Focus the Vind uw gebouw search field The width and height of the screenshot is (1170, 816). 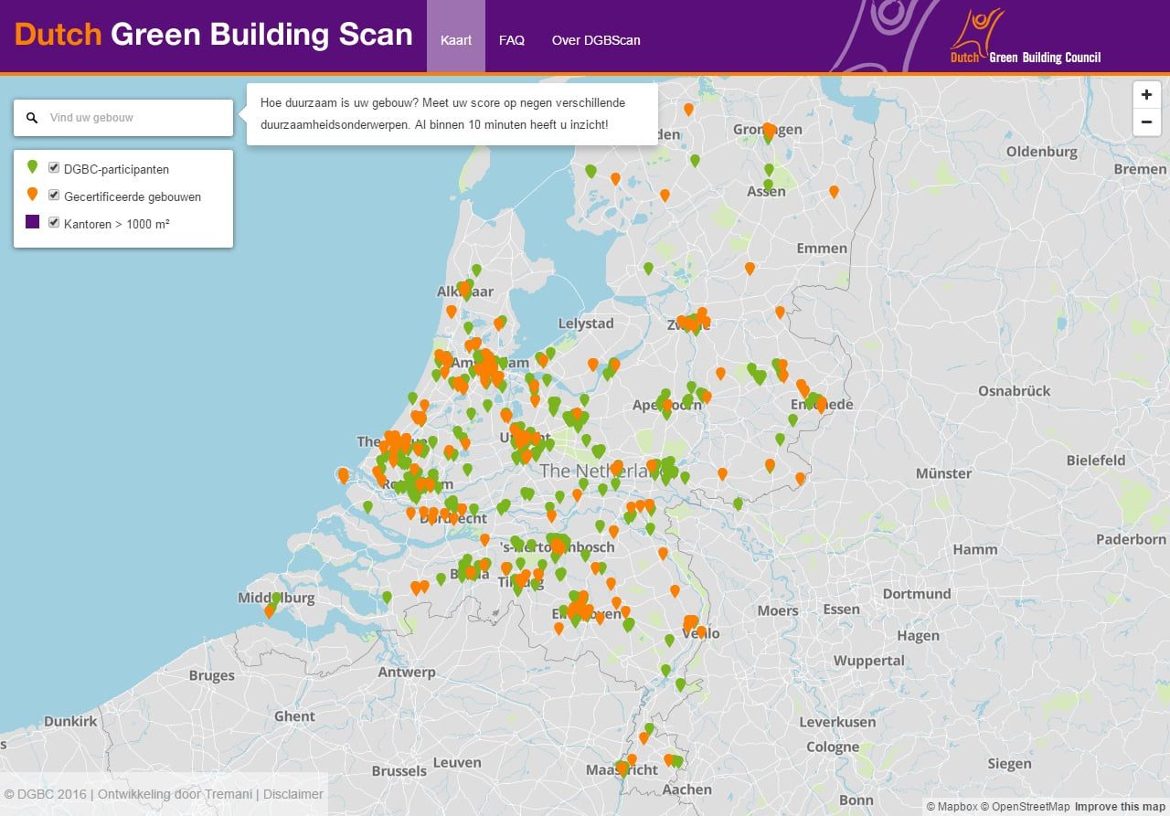pos(133,118)
